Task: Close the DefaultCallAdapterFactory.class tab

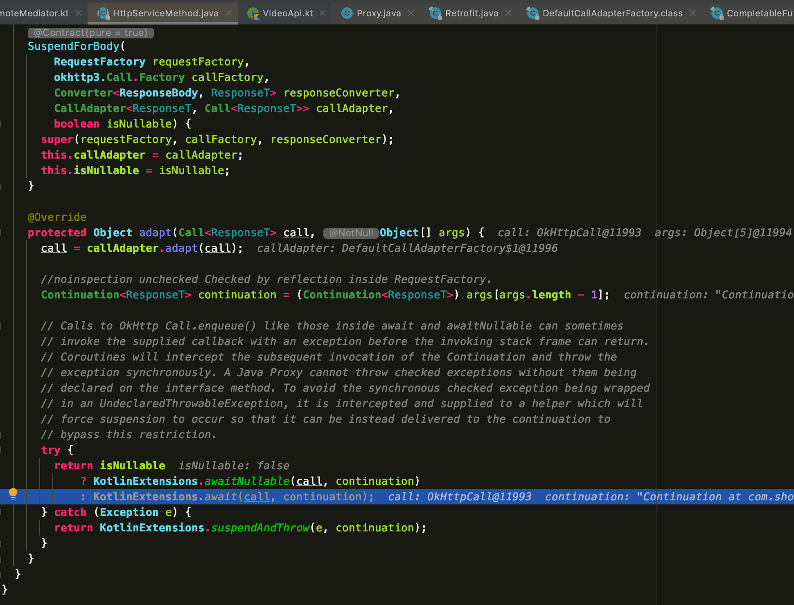Action: coord(692,13)
